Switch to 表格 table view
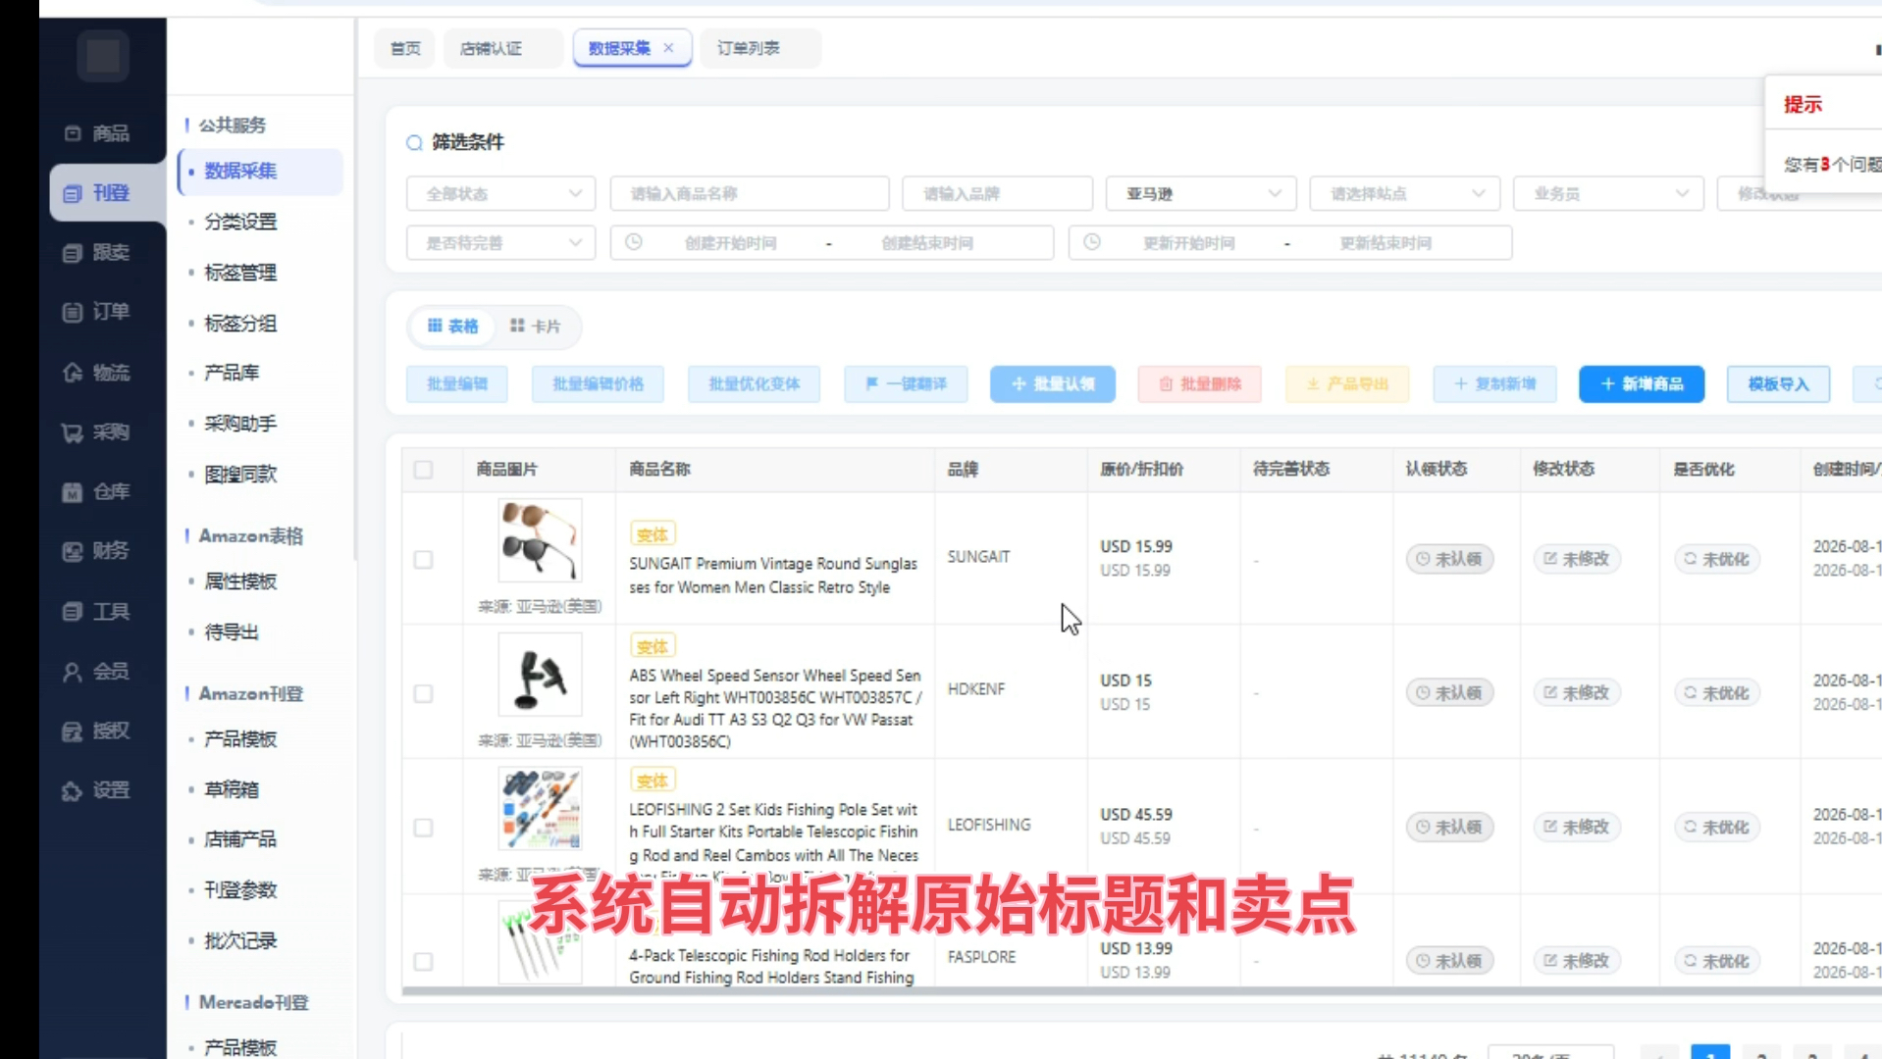This screenshot has width=1882, height=1059. 452,327
